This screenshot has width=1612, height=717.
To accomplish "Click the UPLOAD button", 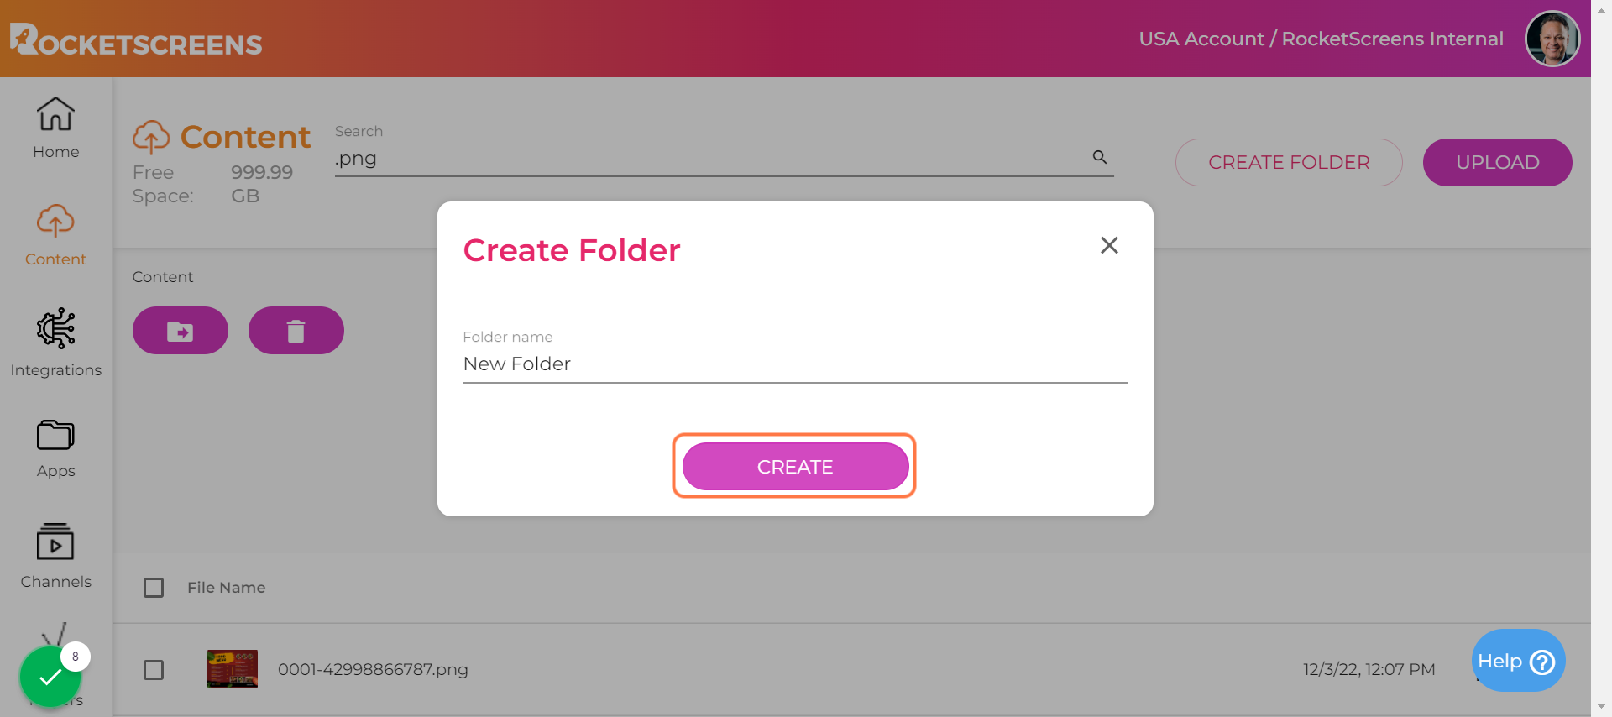I will pos(1498,163).
